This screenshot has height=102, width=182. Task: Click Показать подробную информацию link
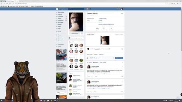coord(106,25)
